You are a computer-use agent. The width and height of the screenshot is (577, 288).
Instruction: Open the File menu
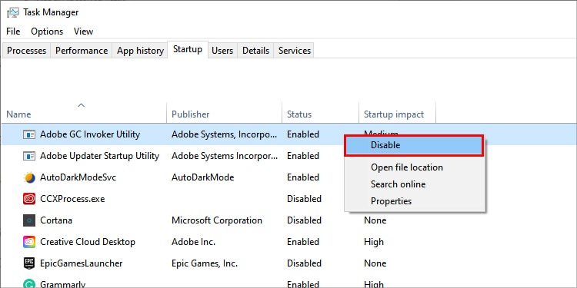13,31
